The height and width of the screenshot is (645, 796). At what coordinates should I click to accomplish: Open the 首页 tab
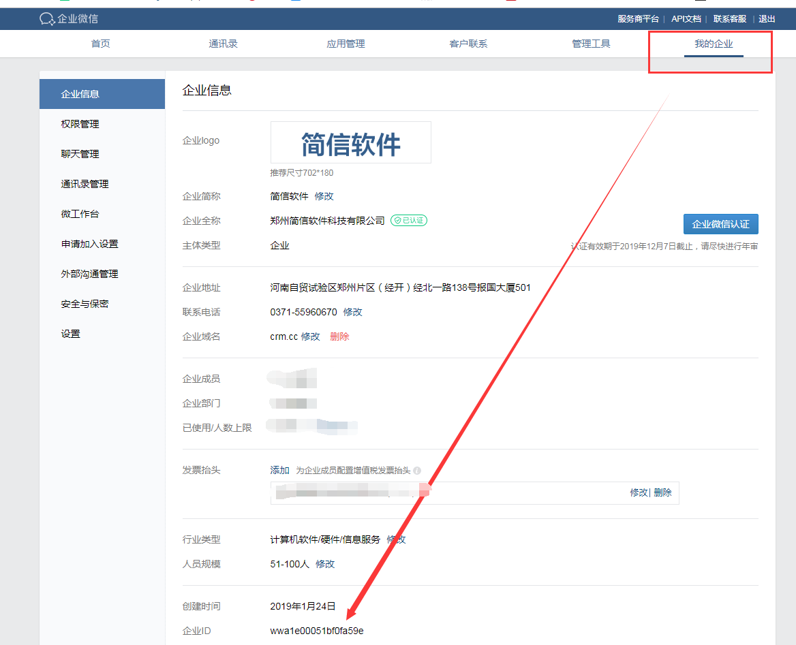click(100, 44)
